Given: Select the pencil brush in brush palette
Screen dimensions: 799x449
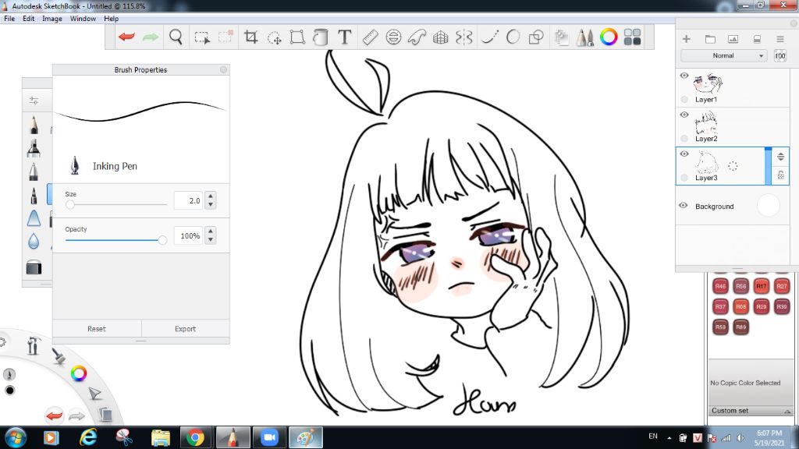Looking at the screenshot, I should [34, 125].
